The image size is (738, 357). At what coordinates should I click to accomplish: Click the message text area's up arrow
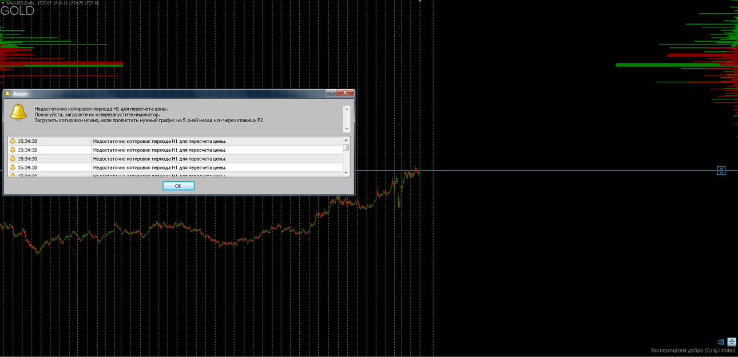[346, 109]
